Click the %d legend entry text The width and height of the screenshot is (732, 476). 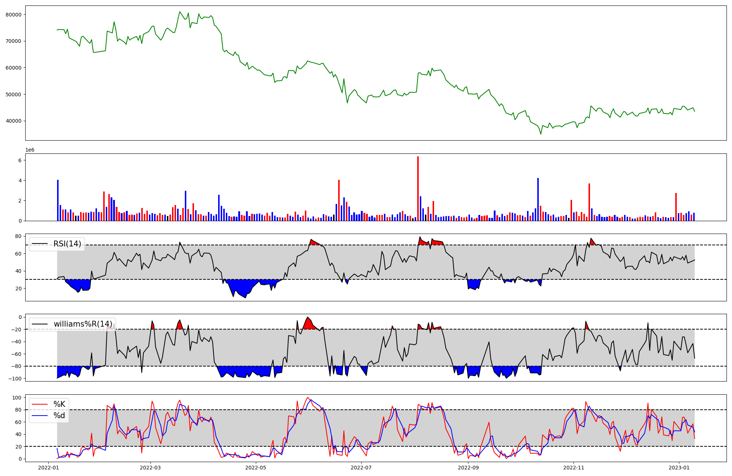coord(59,416)
